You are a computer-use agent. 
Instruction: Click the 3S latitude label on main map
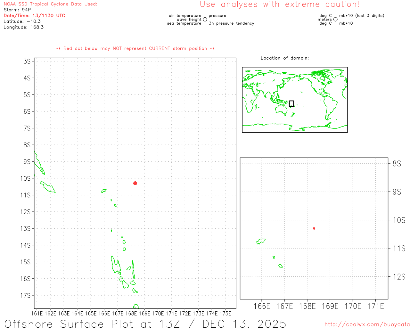pyautogui.click(x=27, y=61)
